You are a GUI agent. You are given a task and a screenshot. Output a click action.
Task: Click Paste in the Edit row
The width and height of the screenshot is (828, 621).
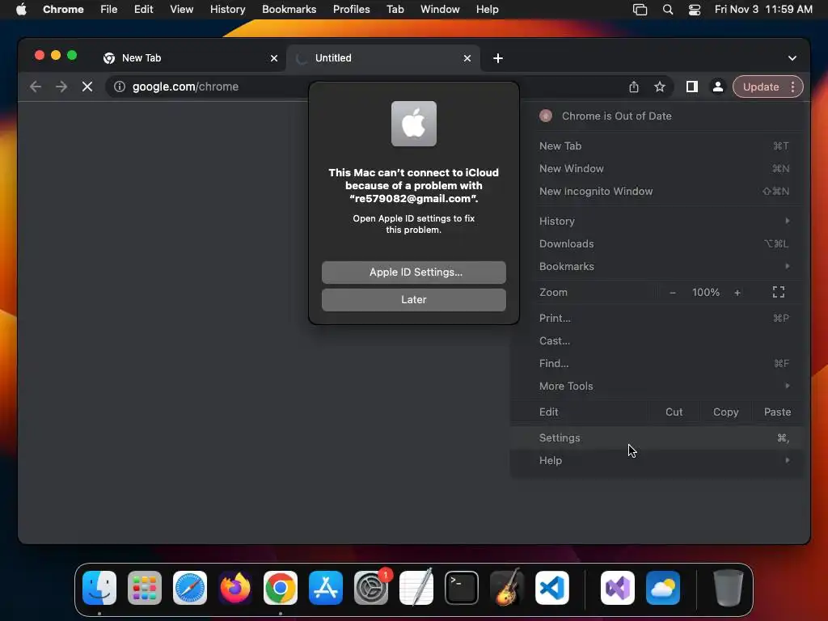tap(777, 412)
